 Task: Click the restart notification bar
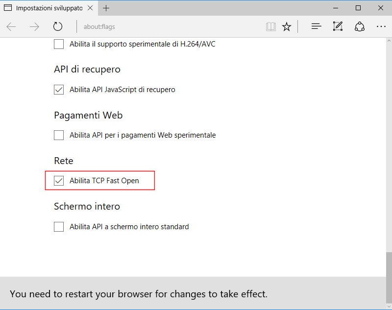point(196,293)
